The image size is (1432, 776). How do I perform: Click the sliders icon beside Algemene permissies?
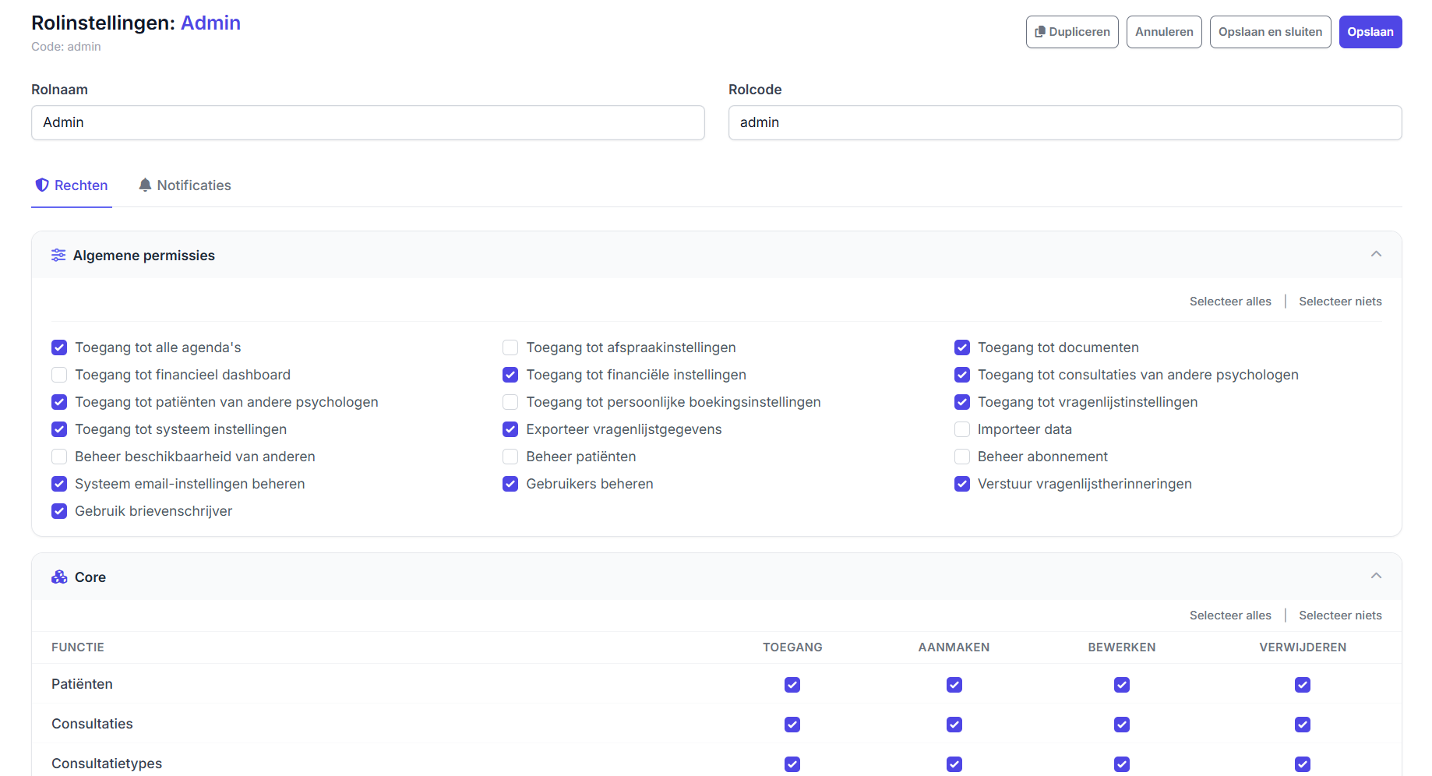click(x=58, y=256)
